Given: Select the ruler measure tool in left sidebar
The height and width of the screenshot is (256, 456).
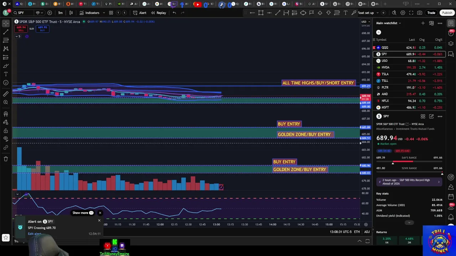Looking at the screenshot, I should pos(6,94).
